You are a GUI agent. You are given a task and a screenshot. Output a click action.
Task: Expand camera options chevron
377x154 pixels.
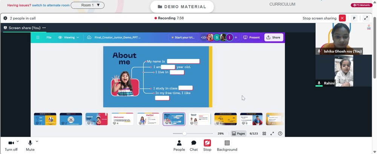click(x=18, y=141)
